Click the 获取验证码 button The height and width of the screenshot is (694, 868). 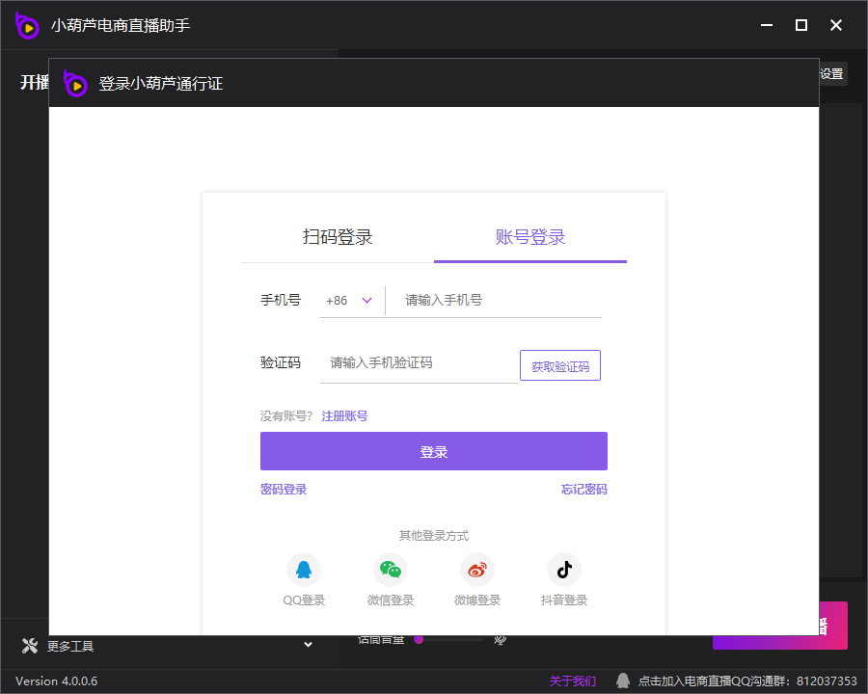point(560,366)
